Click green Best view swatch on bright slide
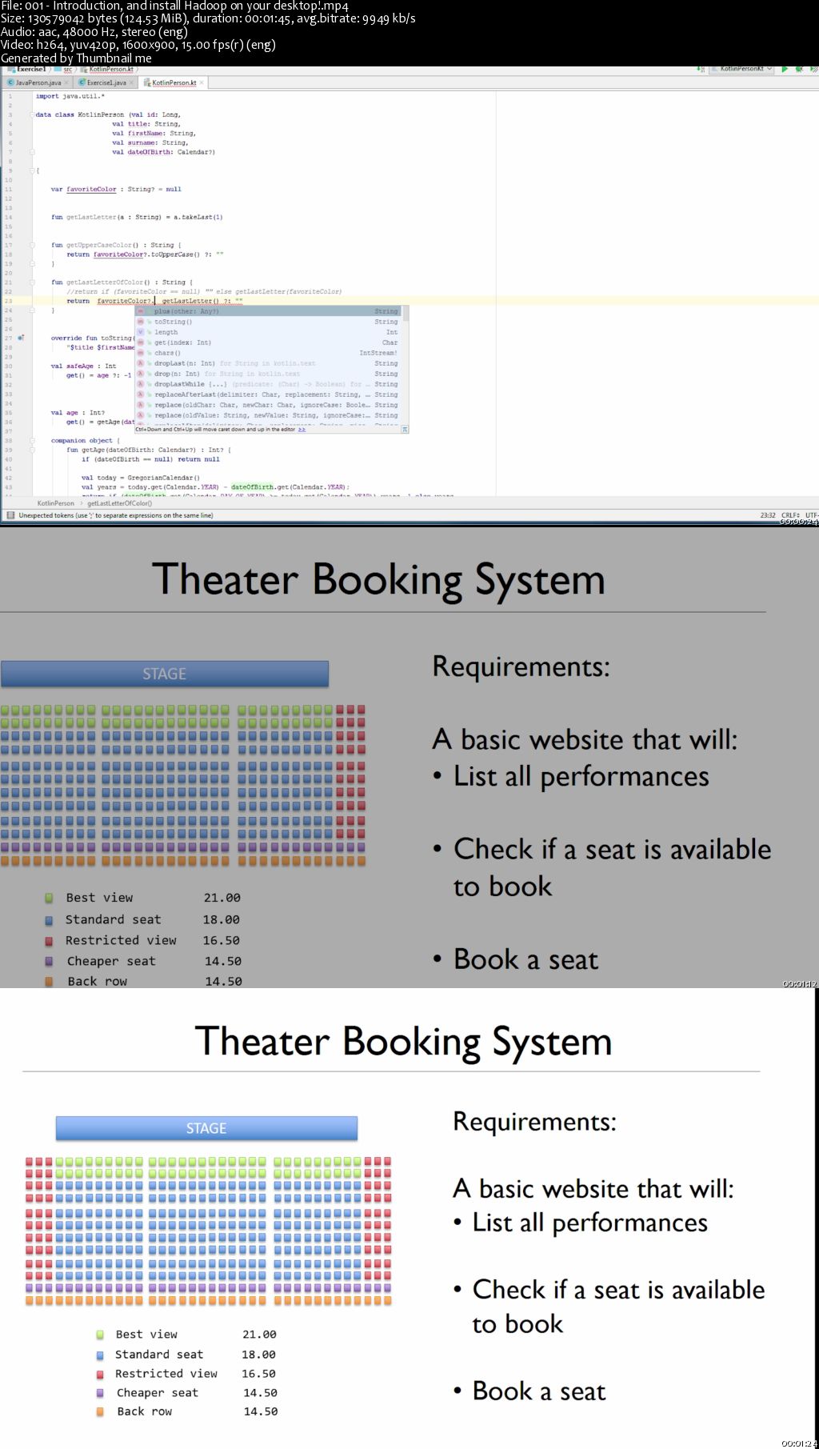The image size is (819, 1449). tap(100, 1334)
